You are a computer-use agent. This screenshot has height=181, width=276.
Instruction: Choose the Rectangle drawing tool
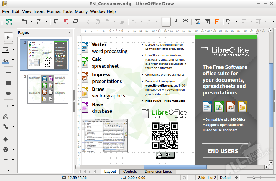click(x=8, y=83)
